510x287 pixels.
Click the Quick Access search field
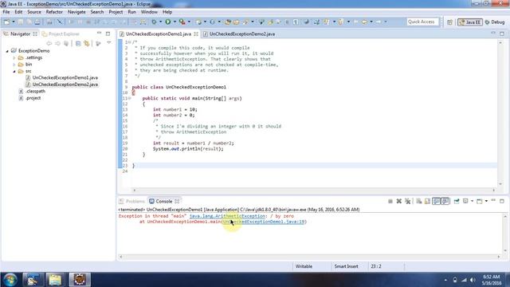click(422, 22)
